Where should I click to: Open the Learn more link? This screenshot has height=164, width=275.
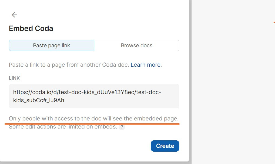(146, 65)
